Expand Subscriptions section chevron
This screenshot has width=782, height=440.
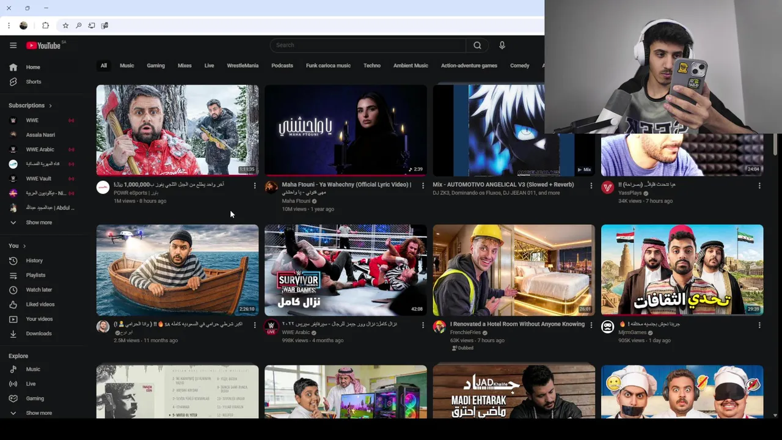coord(50,106)
